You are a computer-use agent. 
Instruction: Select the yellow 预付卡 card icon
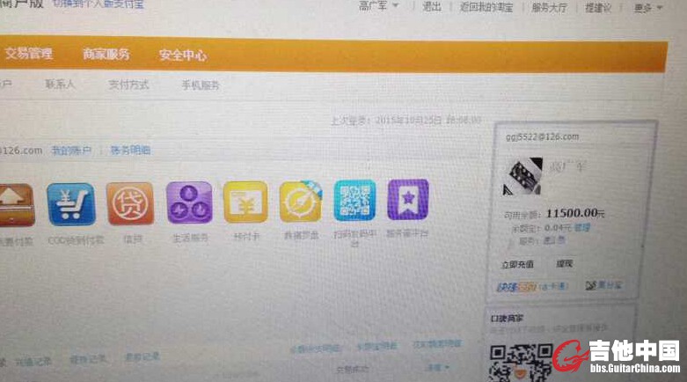tap(245, 202)
